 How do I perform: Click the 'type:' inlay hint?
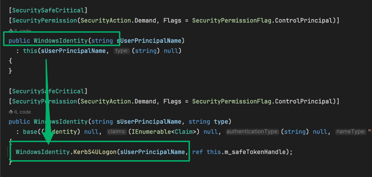[122, 51]
